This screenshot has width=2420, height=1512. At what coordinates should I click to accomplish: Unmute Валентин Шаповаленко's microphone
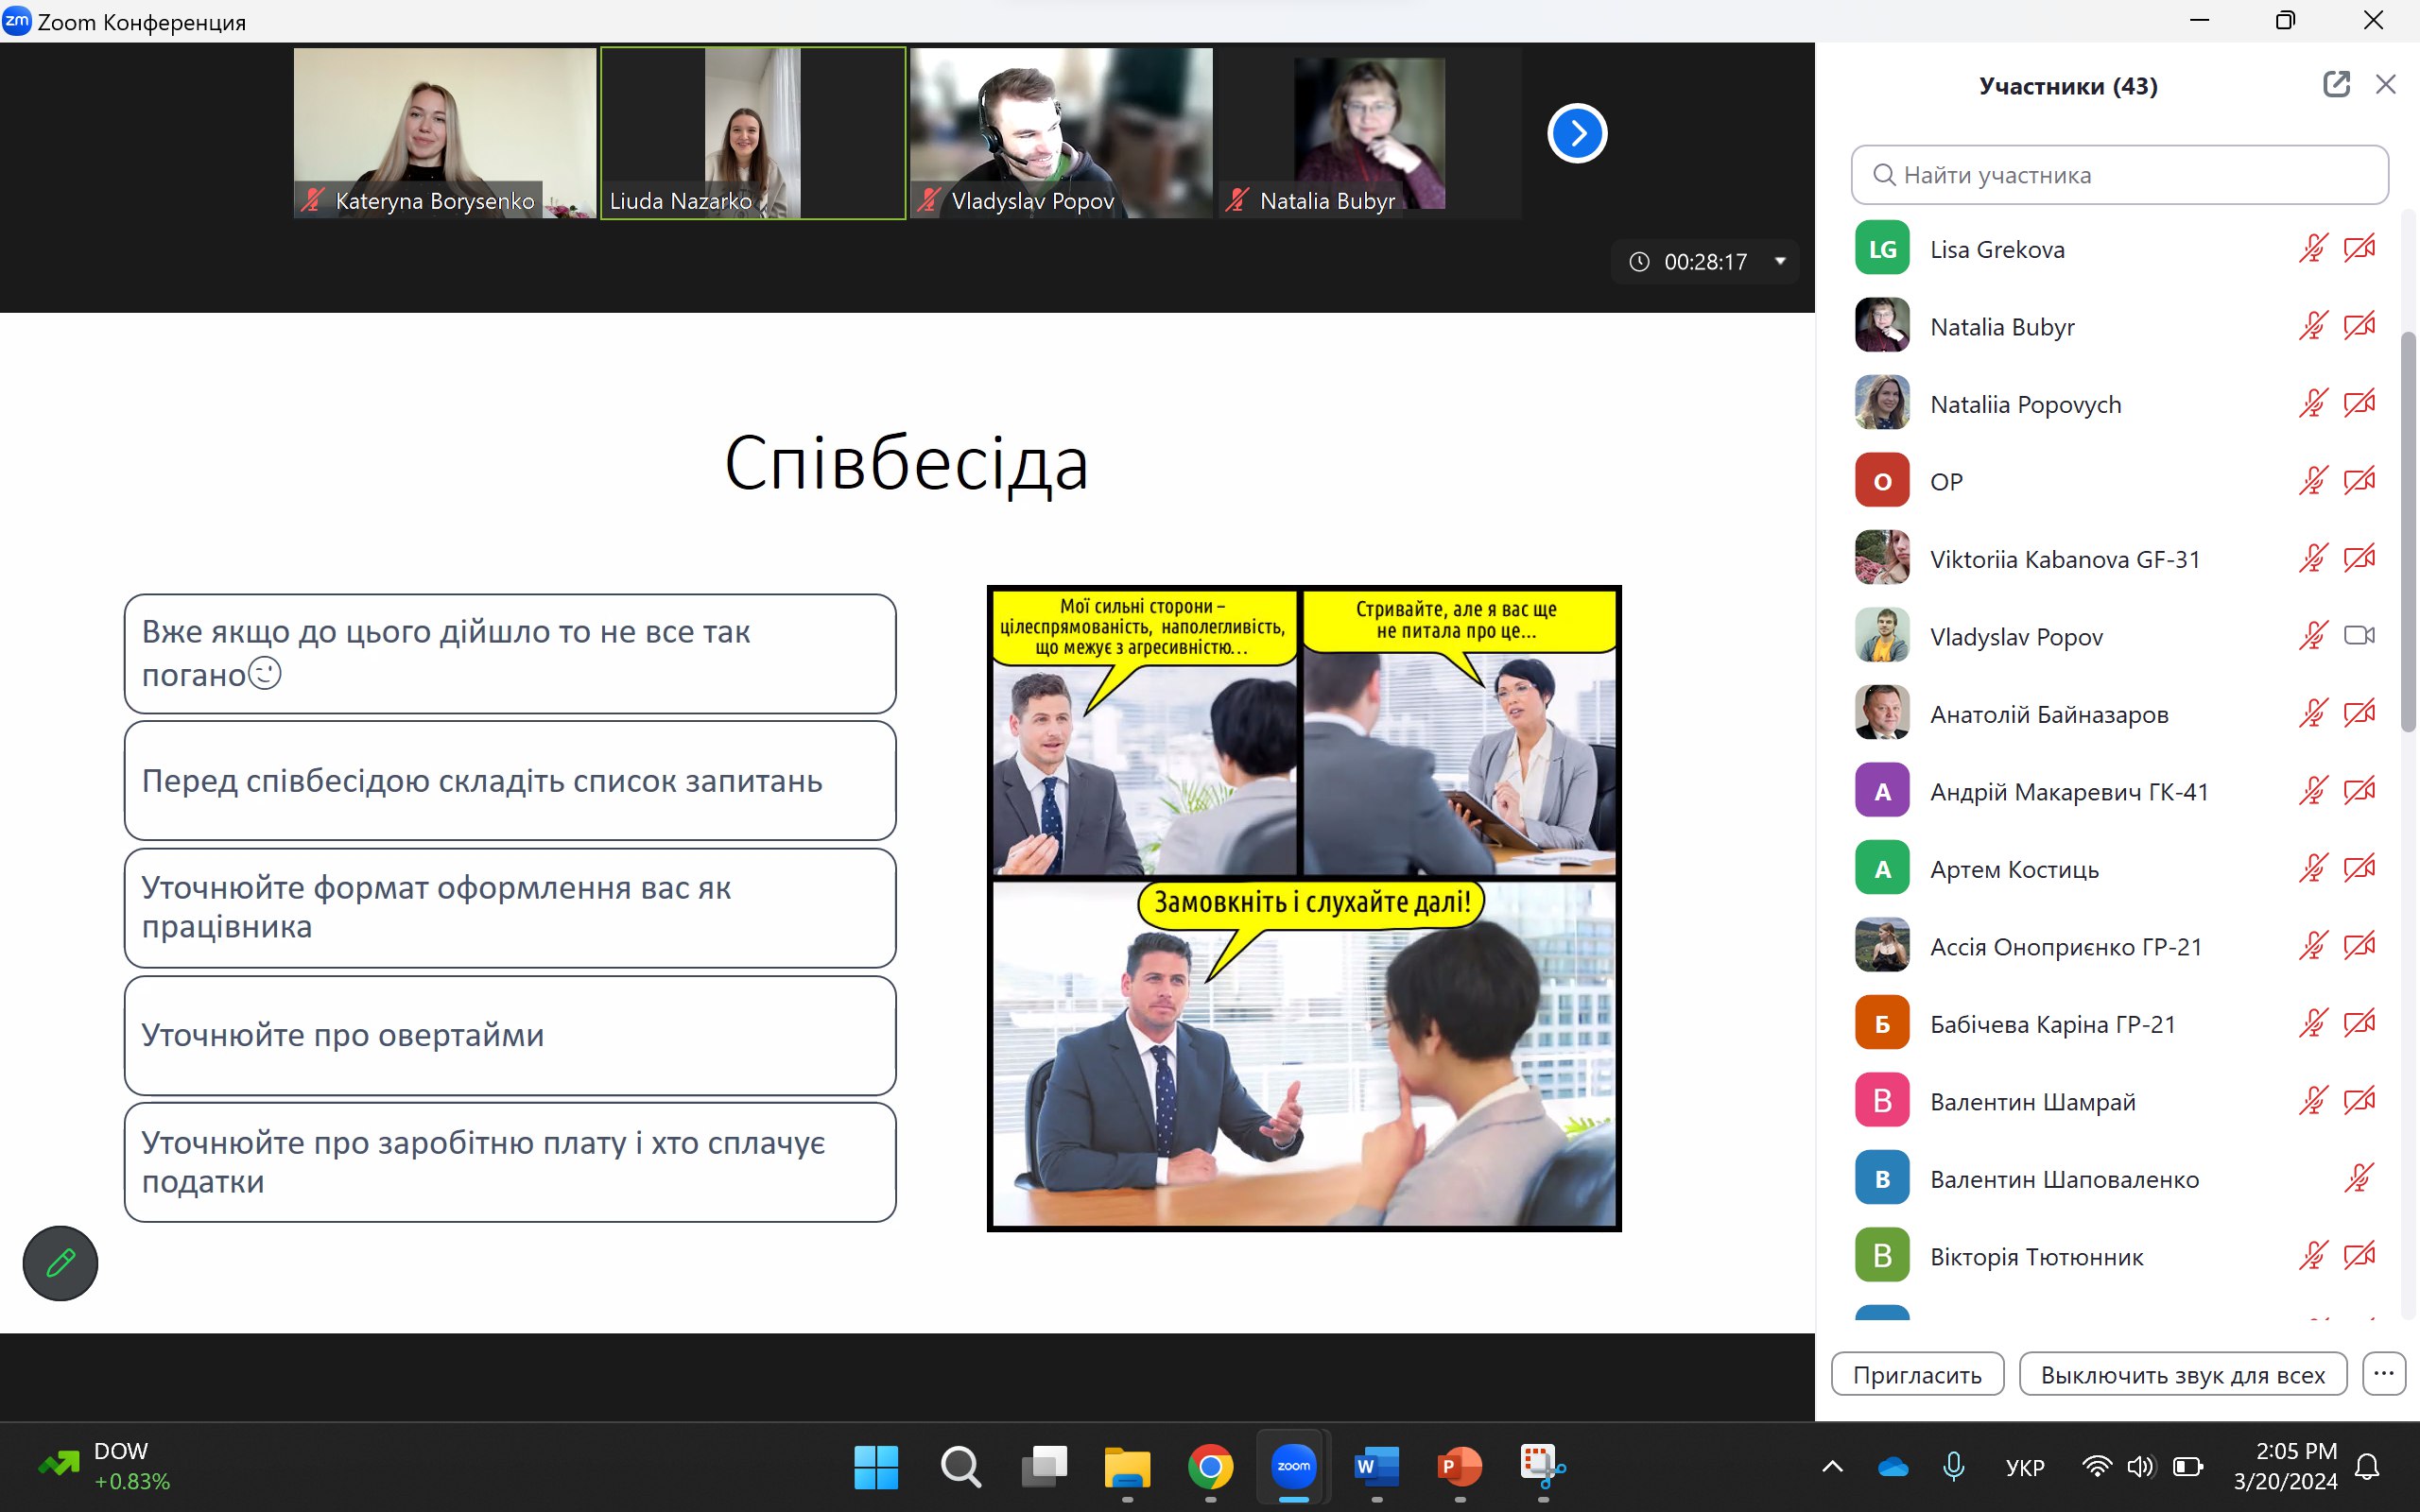click(2359, 1179)
